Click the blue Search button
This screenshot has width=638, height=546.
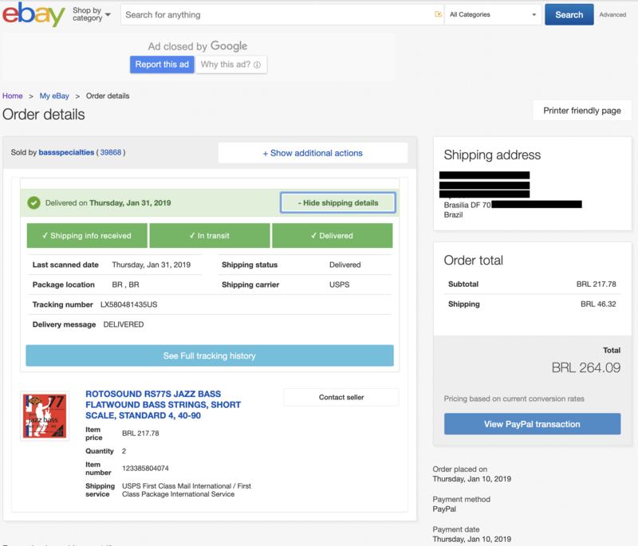(569, 14)
